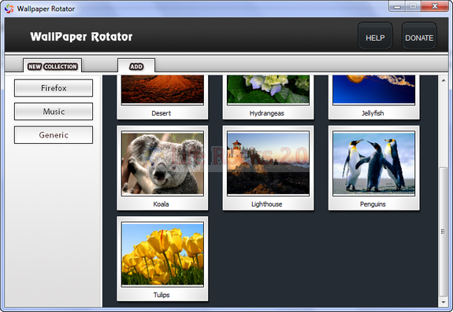Click the scrollbar down arrow

tap(444, 303)
